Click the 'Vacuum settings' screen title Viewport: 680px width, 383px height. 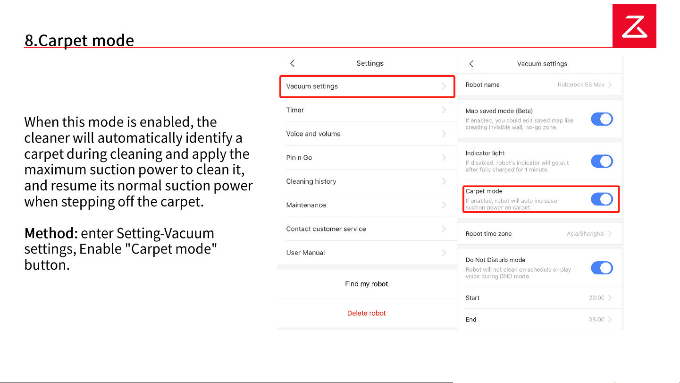[x=542, y=64]
